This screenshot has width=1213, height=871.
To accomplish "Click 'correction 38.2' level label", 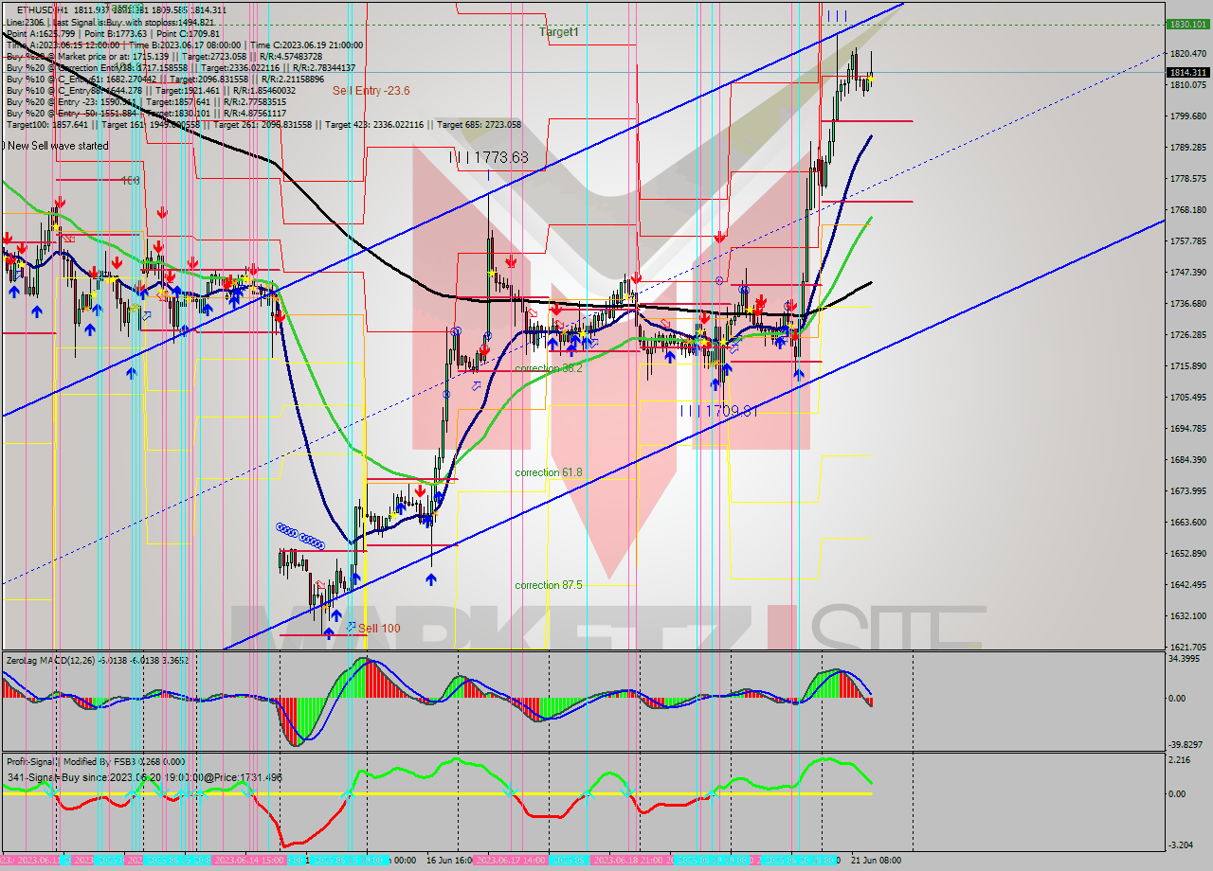I will [x=549, y=368].
